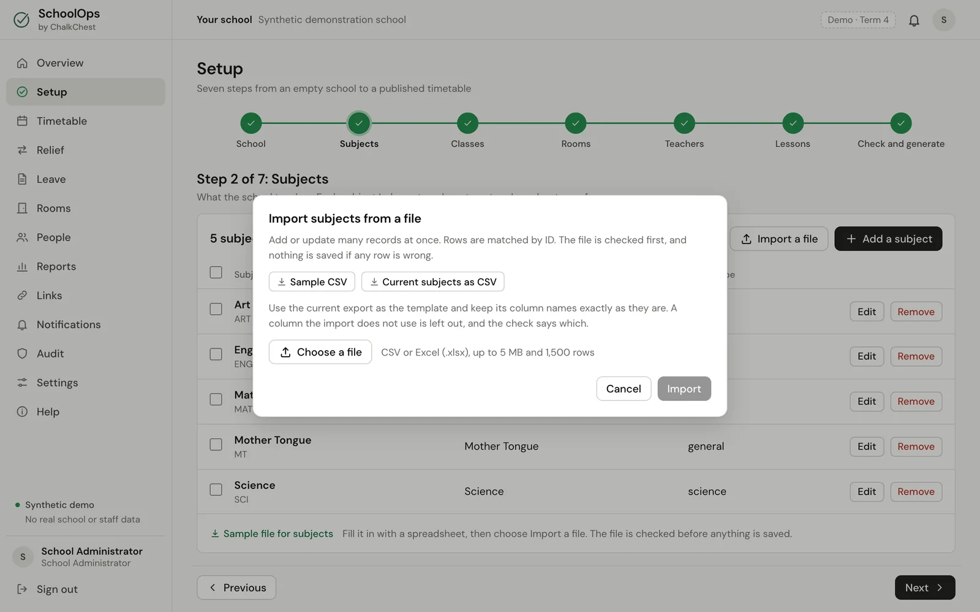The image size is (980, 612).
Task: Click the Reports bar chart icon
Action: coord(22,266)
